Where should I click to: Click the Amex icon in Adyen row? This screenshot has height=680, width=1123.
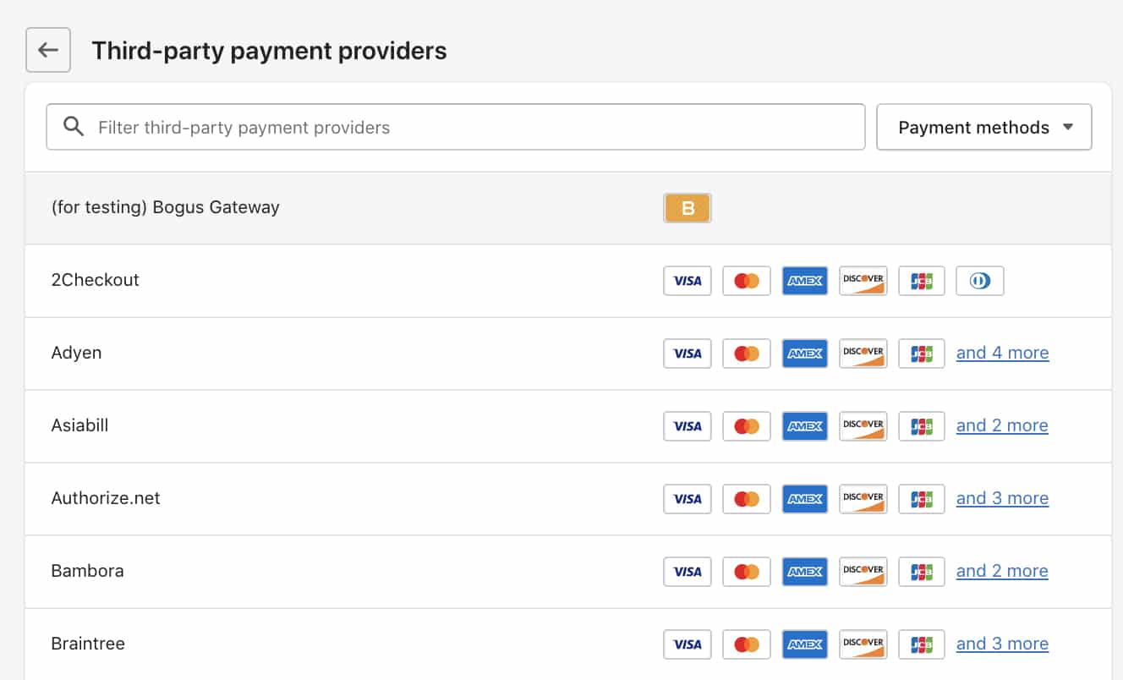coord(805,354)
